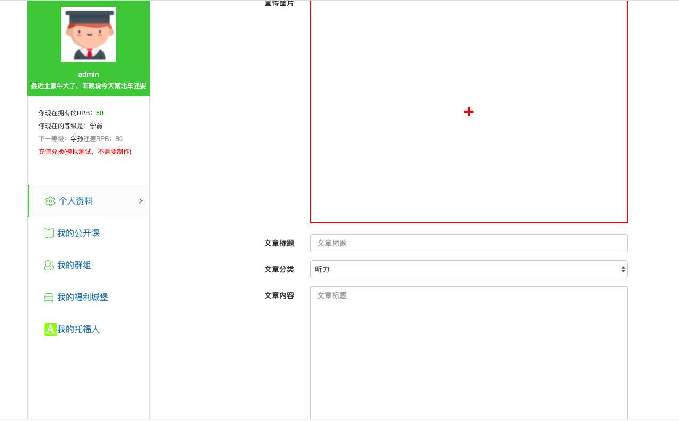Click the book icon beside 我的公开课
This screenshot has height=421, width=679.
click(x=49, y=233)
